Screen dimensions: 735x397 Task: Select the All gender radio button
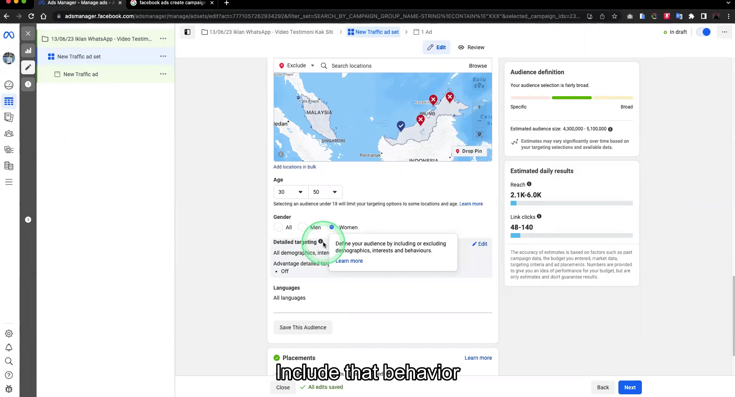[x=278, y=227]
